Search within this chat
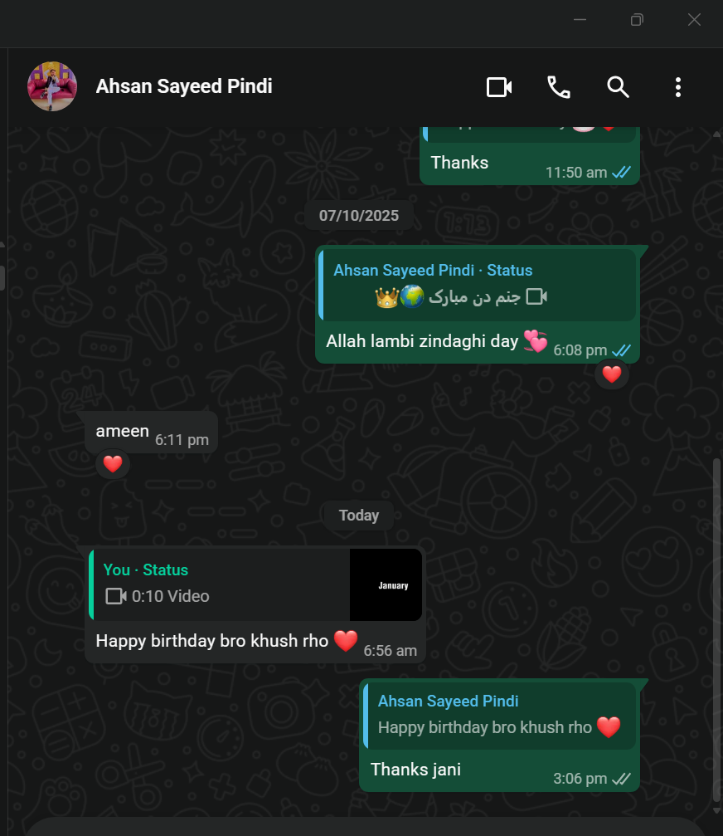Viewport: 723px width, 836px height. tap(618, 87)
